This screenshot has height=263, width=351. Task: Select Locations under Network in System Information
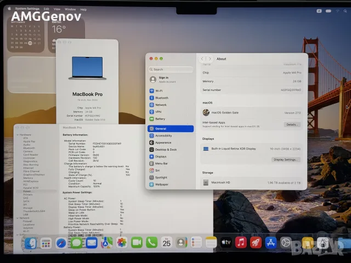29,225
